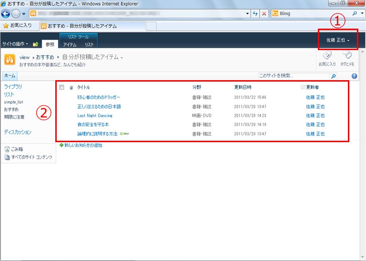The width and height of the screenshot is (366, 261).
Task: Click inside the Bing search box
Action: pos(313,13)
